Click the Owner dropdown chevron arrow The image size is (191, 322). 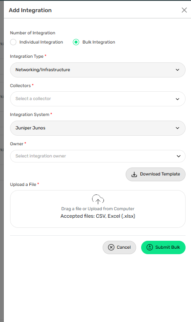click(x=178, y=156)
